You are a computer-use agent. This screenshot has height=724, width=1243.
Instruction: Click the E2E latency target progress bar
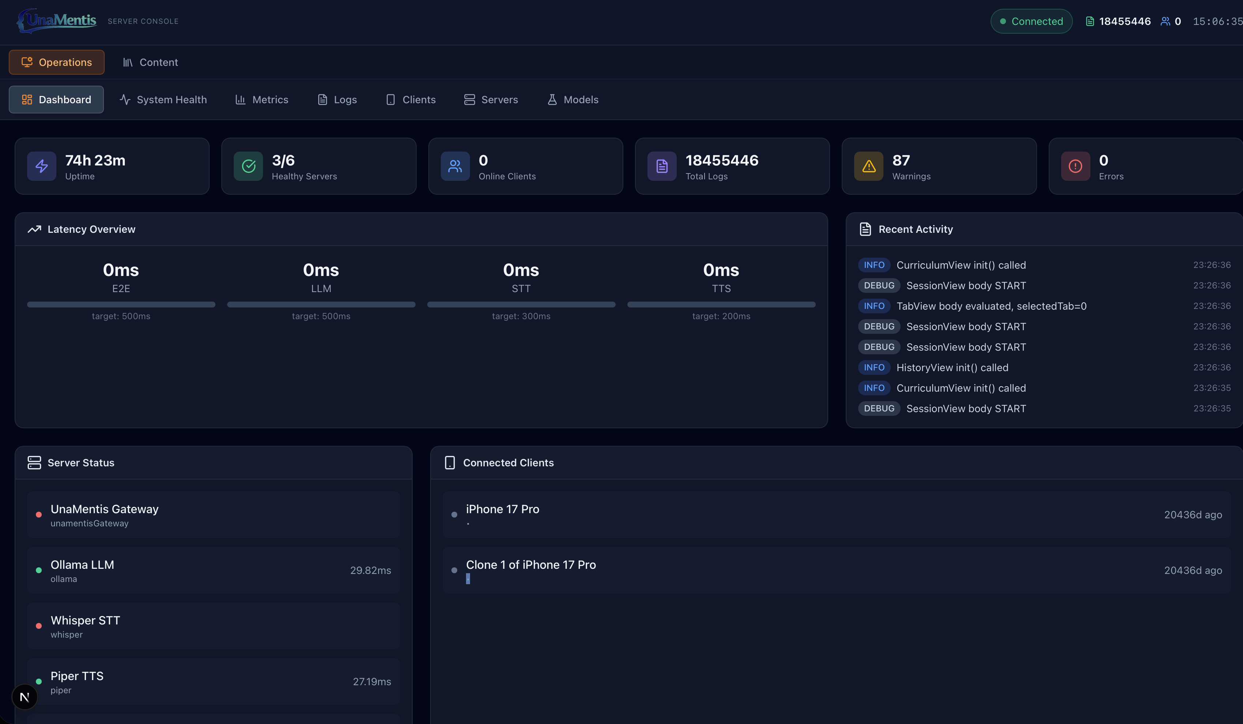[121, 305]
